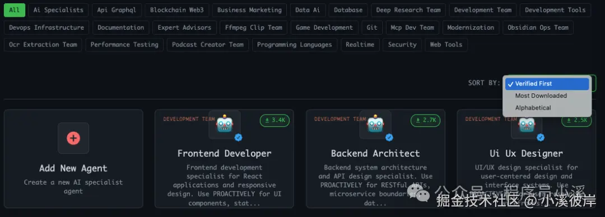Image resolution: width=605 pixels, height=217 pixels.
Task: Filter by Business Marketing category
Action: 249,10
